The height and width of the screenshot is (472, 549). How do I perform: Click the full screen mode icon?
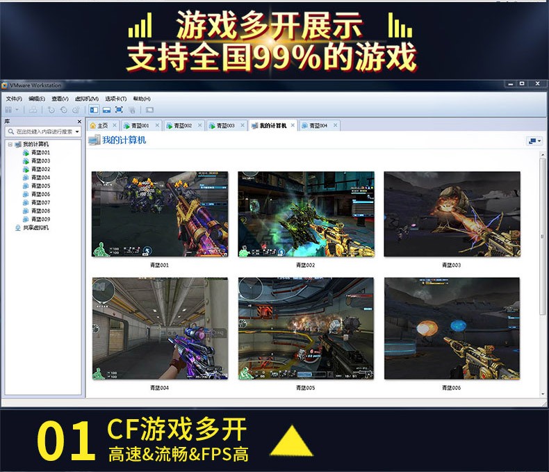pyautogui.click(x=119, y=110)
